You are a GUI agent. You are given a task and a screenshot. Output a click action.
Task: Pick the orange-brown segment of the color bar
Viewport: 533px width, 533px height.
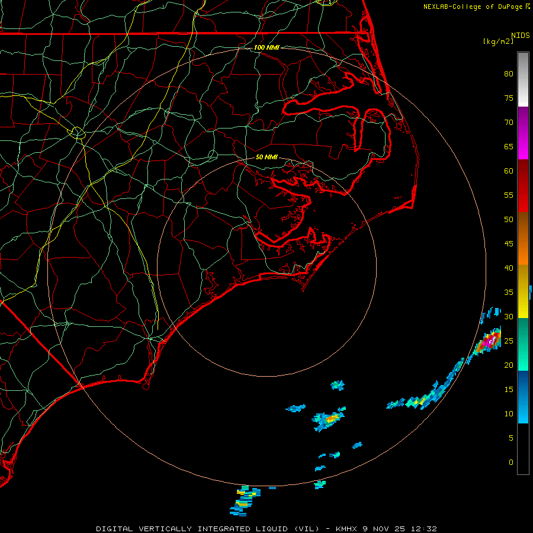[x=523, y=238]
